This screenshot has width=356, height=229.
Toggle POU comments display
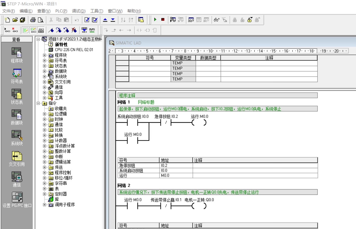pyautogui.click(x=26, y=30)
